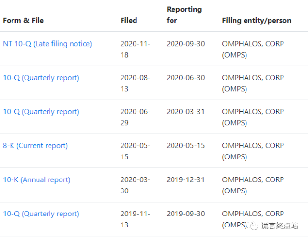
Task: Click the Form & File column header
Action: point(24,21)
